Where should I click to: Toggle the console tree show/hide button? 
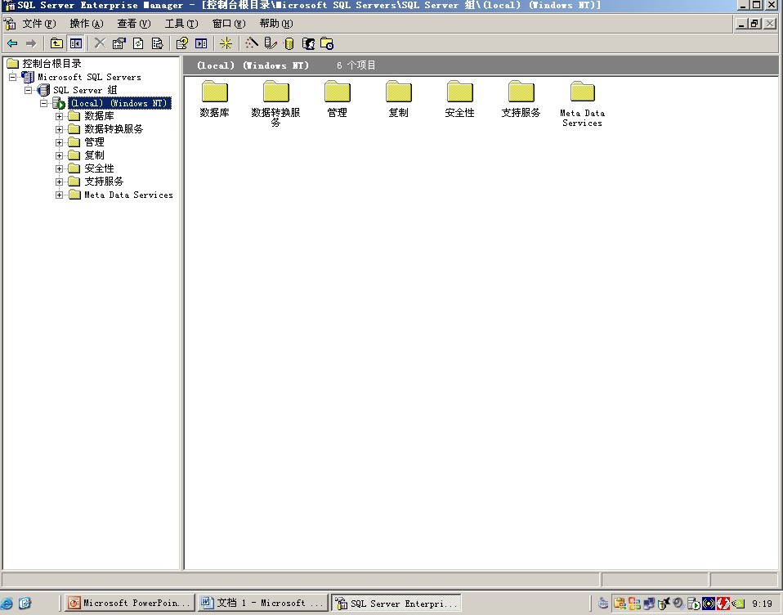click(x=76, y=43)
